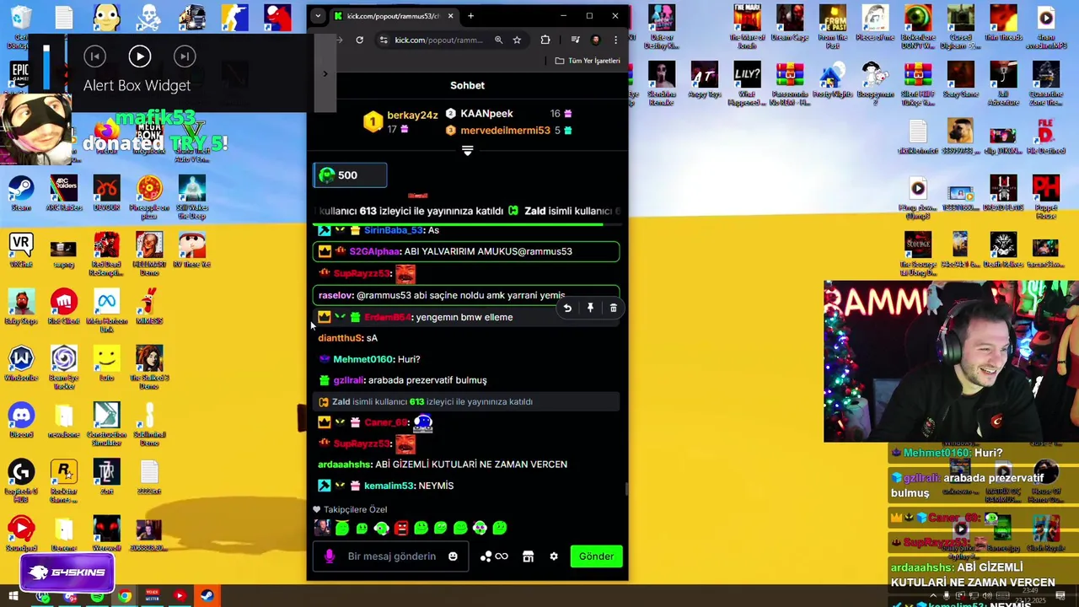
Task: Open Riot Client desktop shortcut
Action: [64, 308]
